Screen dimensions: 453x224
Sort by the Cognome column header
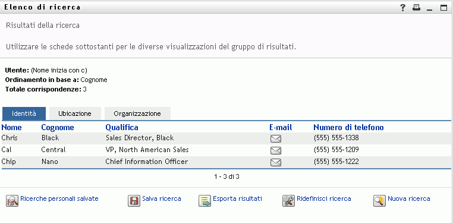tap(58, 127)
